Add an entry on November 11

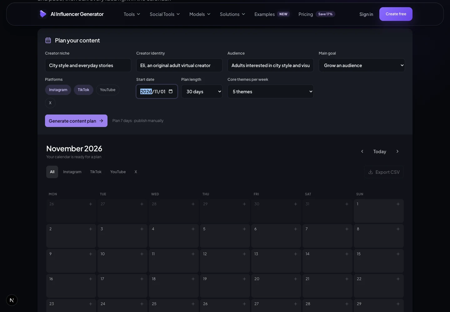click(x=193, y=254)
